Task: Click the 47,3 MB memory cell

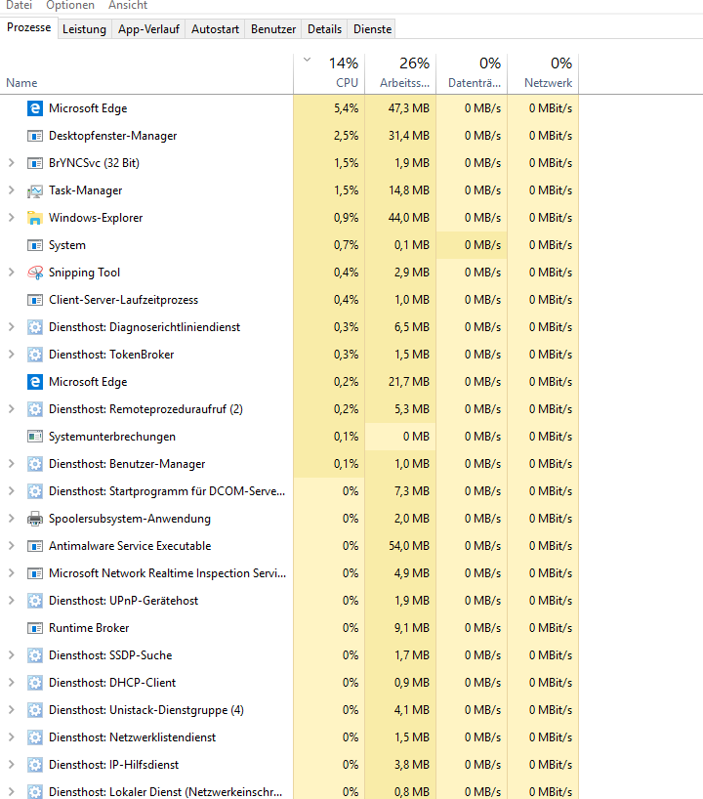Action: [400, 108]
